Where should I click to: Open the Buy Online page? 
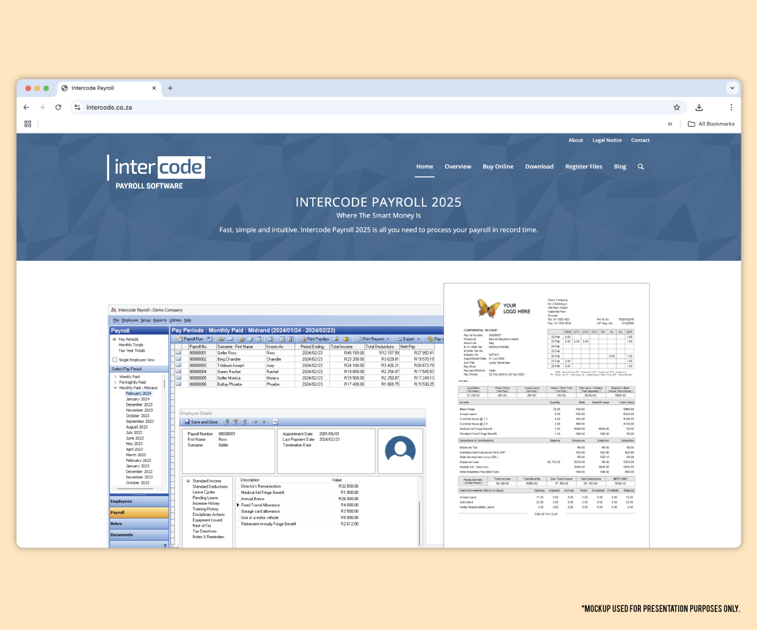tap(498, 166)
